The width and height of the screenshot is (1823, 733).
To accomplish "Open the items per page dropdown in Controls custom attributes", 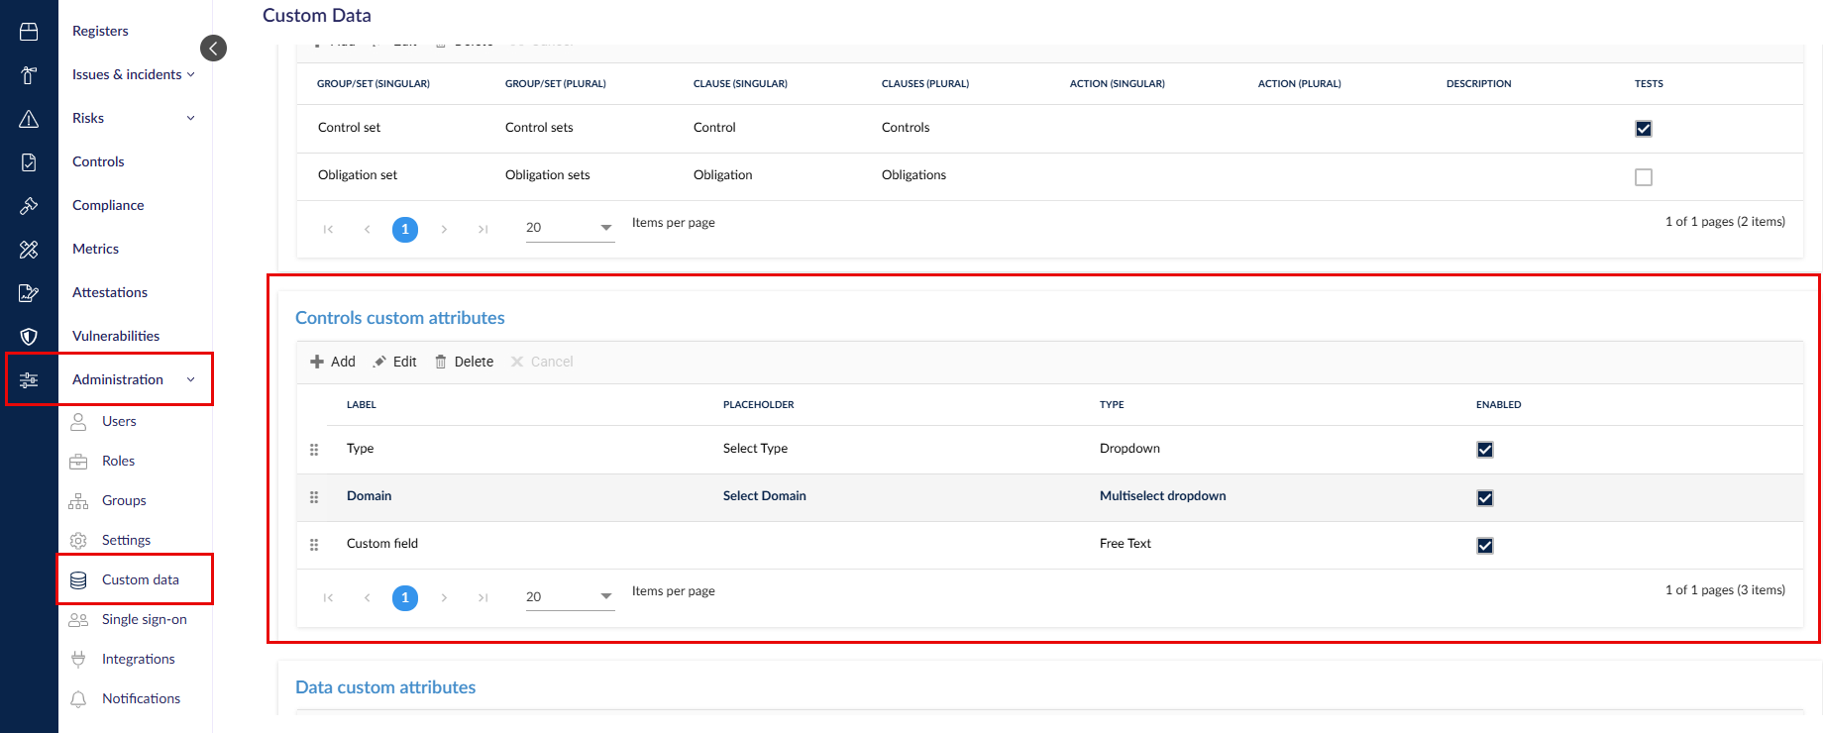I will click(570, 596).
